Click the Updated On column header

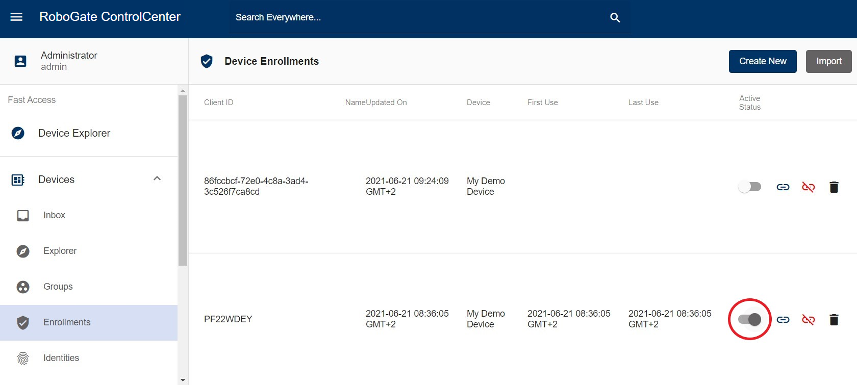[387, 102]
